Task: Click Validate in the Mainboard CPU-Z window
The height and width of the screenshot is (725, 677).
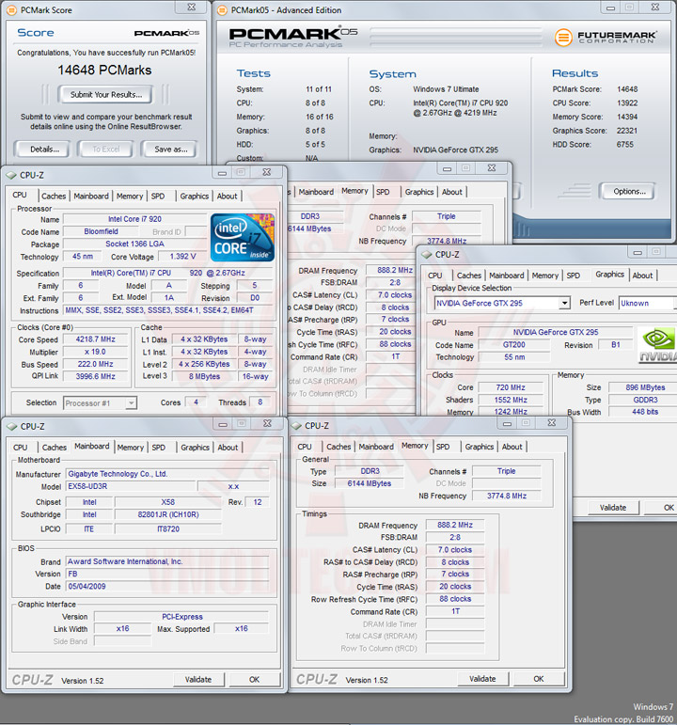Action: [198, 680]
